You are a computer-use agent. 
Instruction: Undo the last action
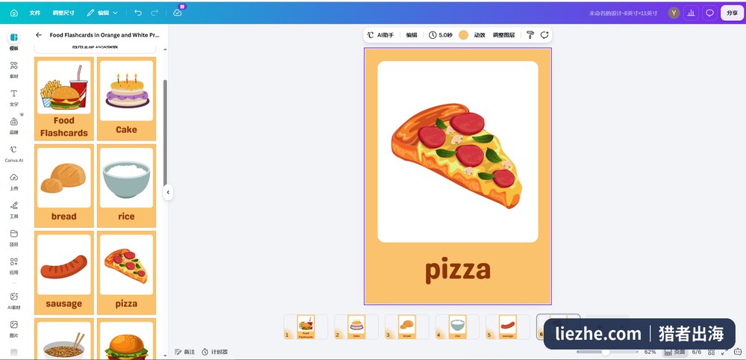138,13
